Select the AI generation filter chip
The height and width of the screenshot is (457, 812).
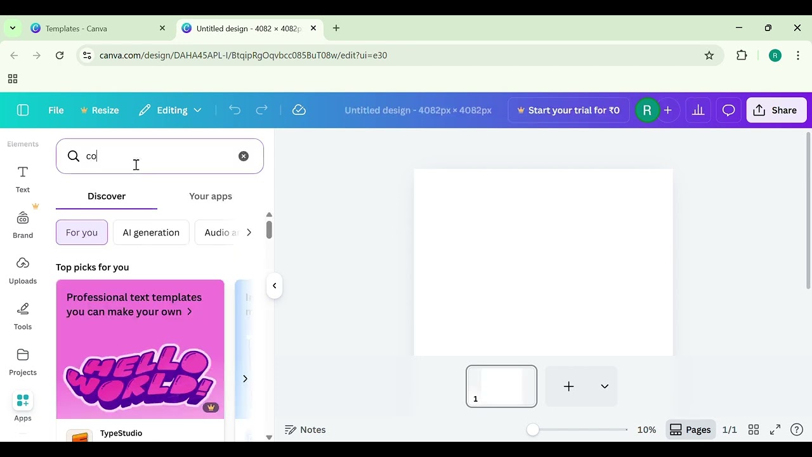tap(151, 232)
